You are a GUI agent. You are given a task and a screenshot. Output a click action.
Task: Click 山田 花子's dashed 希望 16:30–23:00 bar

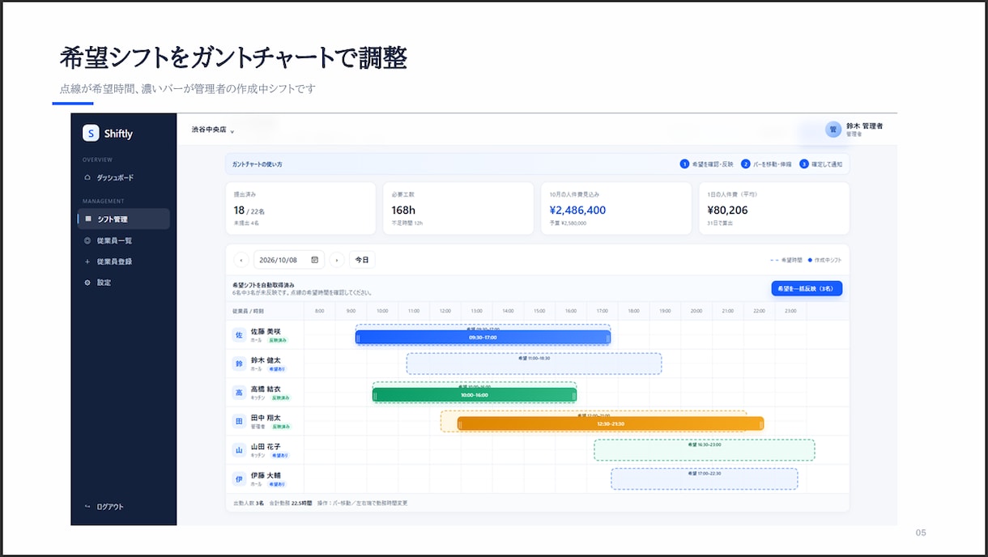pyautogui.click(x=704, y=450)
